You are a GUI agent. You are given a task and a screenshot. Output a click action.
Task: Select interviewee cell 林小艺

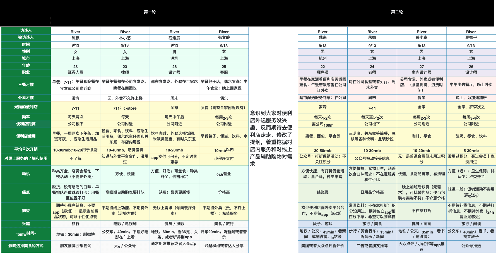click(125, 38)
